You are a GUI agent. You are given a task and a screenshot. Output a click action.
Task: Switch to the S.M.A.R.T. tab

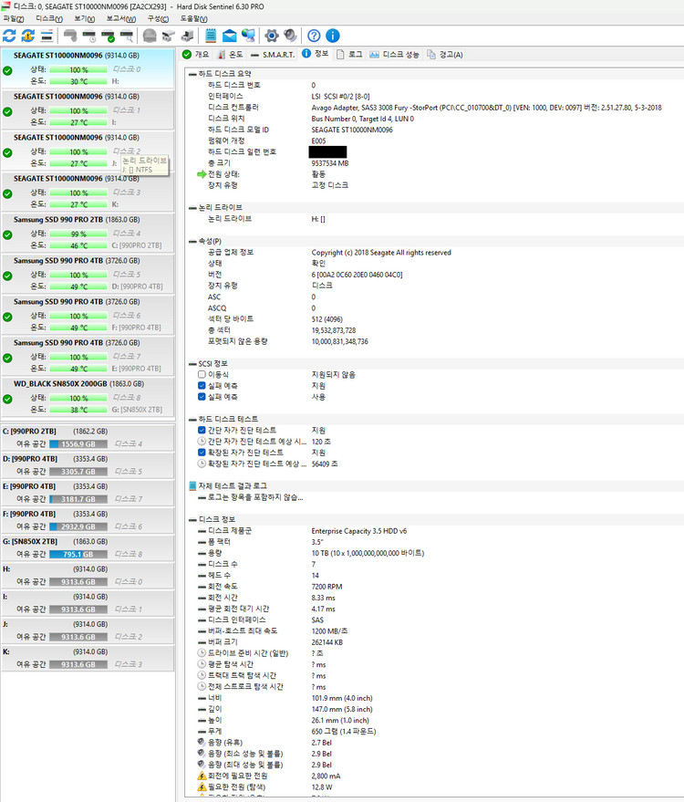coord(273,54)
